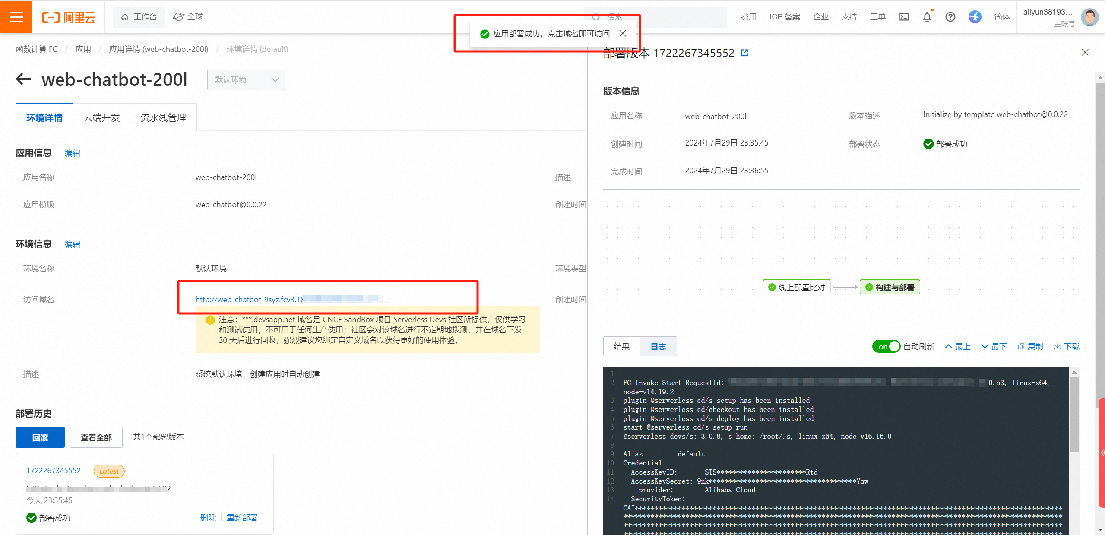The width and height of the screenshot is (1105, 535).
Task: Click the notification bell icon
Action: coord(927,17)
